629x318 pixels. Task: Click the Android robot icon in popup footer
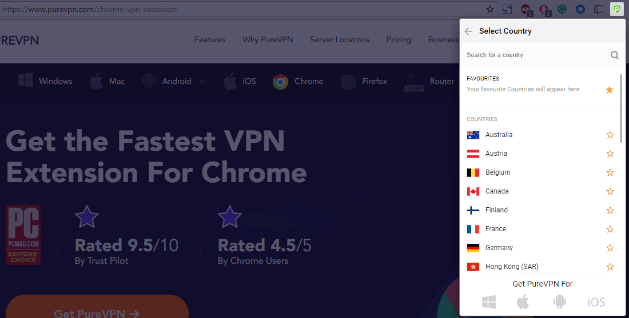tap(560, 301)
